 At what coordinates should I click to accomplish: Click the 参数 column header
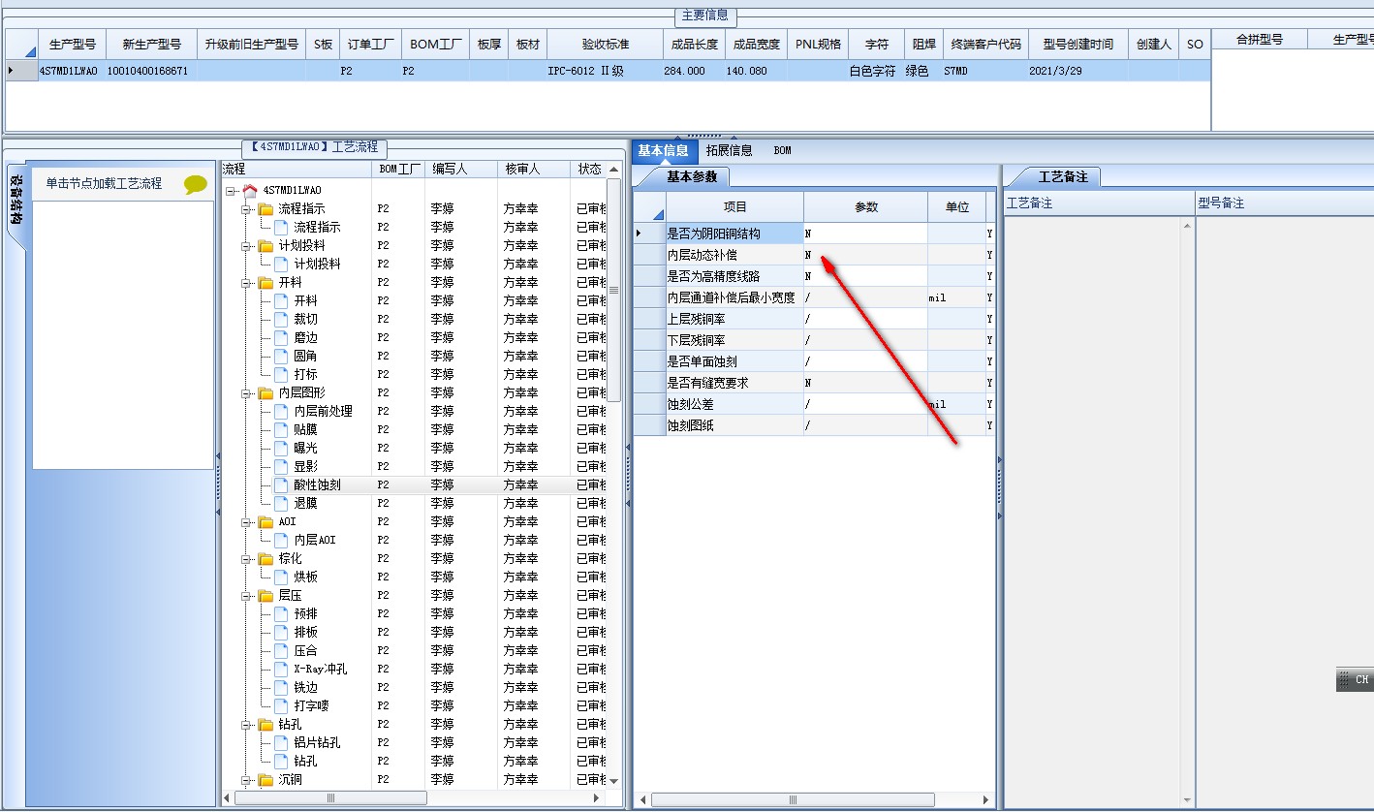coord(865,207)
